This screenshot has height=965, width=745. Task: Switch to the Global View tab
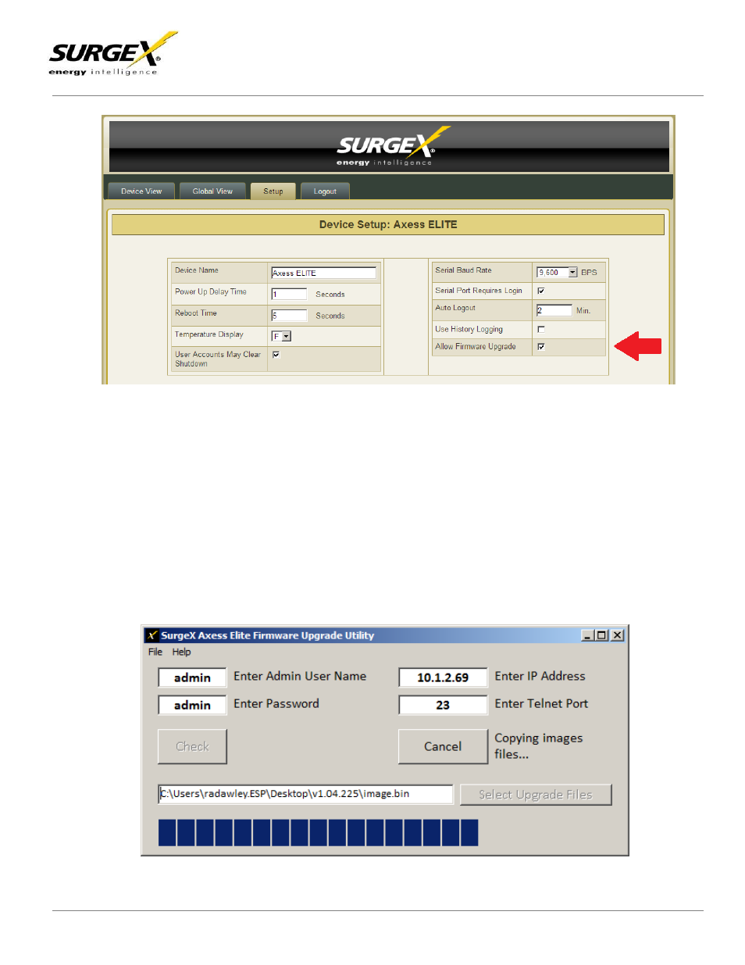coord(212,191)
